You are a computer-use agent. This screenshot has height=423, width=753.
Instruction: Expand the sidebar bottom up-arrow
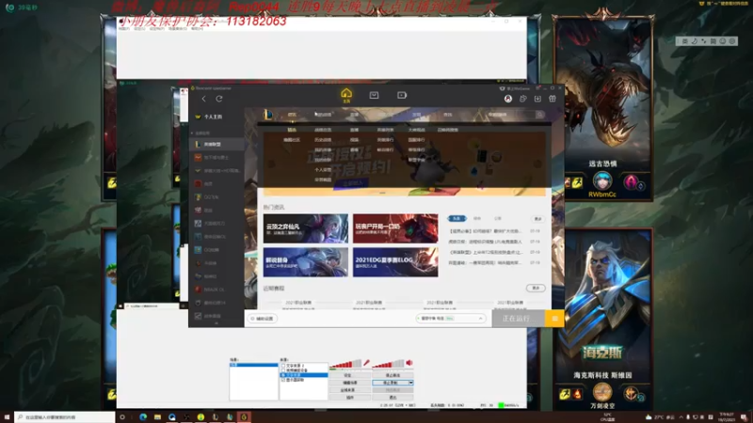coord(216,323)
